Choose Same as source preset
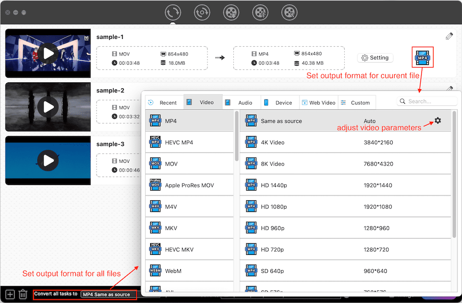This screenshot has height=303, width=462. [x=345, y=121]
